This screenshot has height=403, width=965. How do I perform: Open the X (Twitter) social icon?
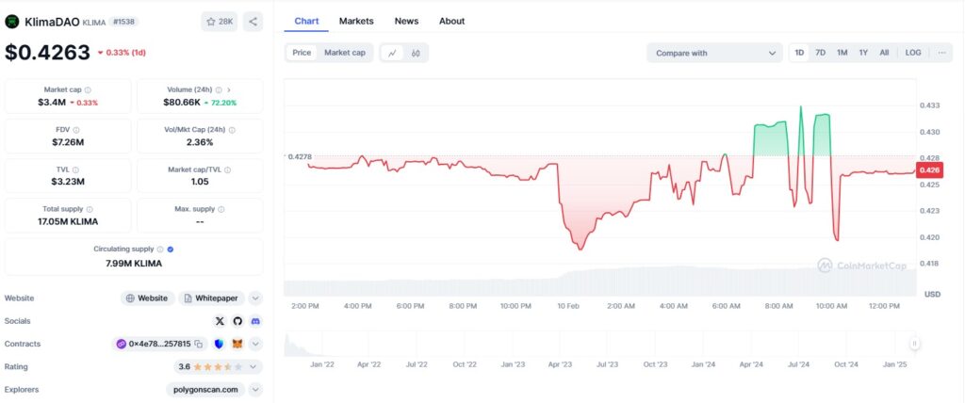[220, 321]
